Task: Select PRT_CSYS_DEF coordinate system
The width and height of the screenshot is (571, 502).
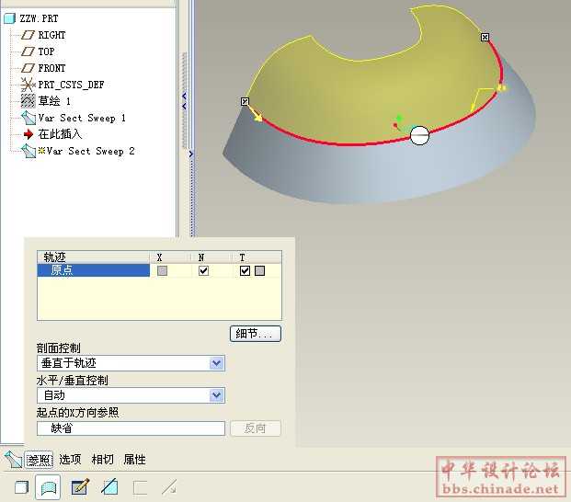Action: click(x=71, y=85)
